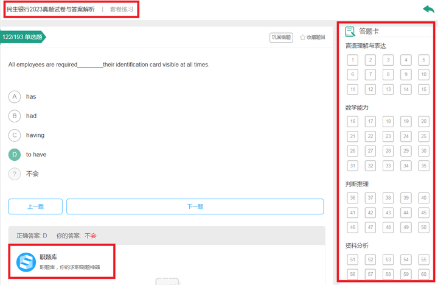
Task: Click the 资料分析 section heading
Action: point(357,246)
